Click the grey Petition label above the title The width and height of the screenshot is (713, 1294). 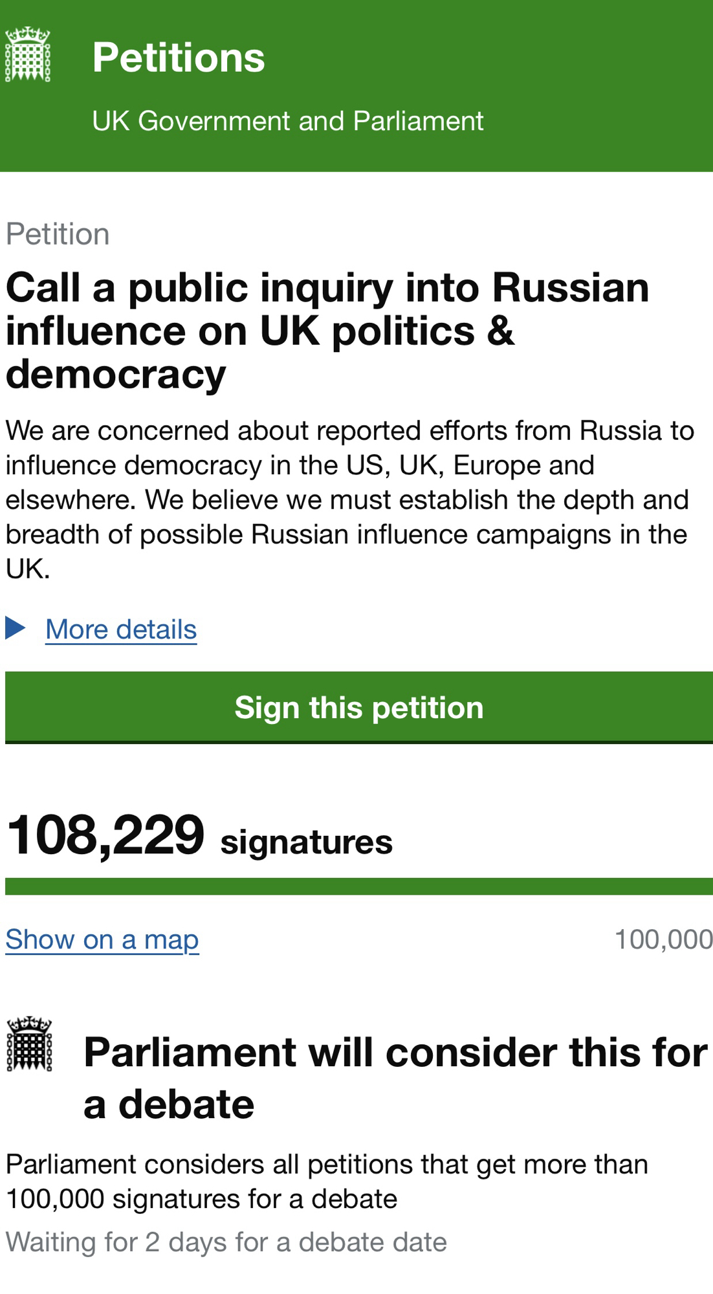pyautogui.click(x=58, y=234)
